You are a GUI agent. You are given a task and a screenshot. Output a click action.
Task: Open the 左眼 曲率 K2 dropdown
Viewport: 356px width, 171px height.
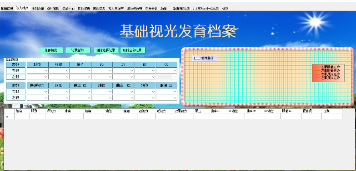coord(131,98)
